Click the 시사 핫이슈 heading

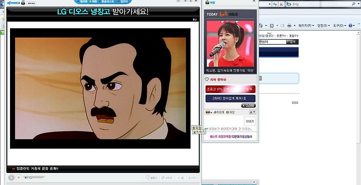click(x=218, y=79)
